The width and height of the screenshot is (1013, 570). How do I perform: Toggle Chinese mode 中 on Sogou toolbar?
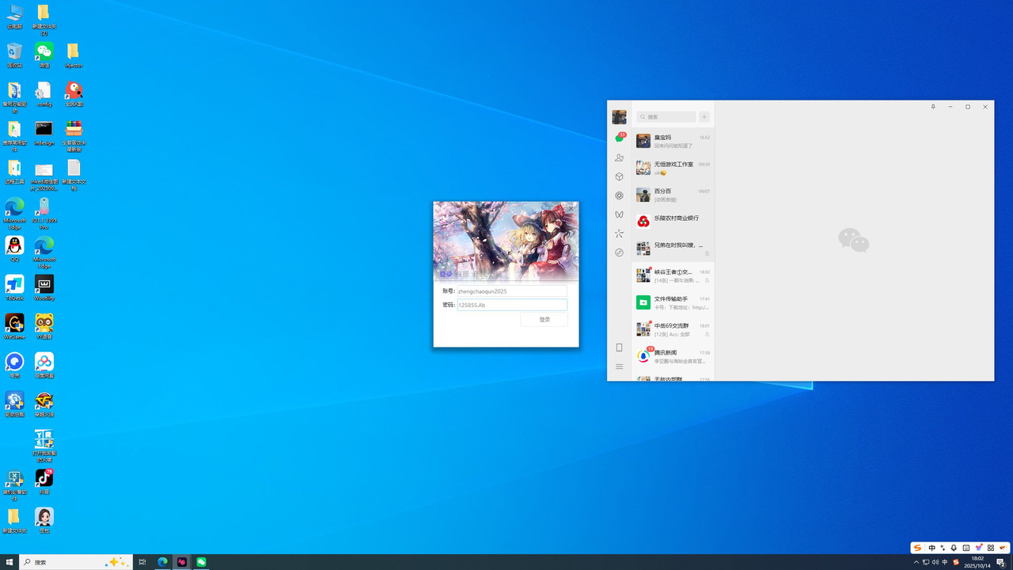click(931, 548)
